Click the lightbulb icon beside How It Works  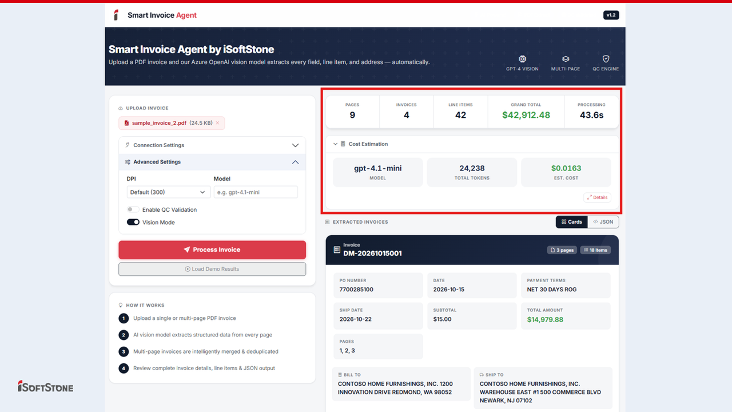[121, 306]
